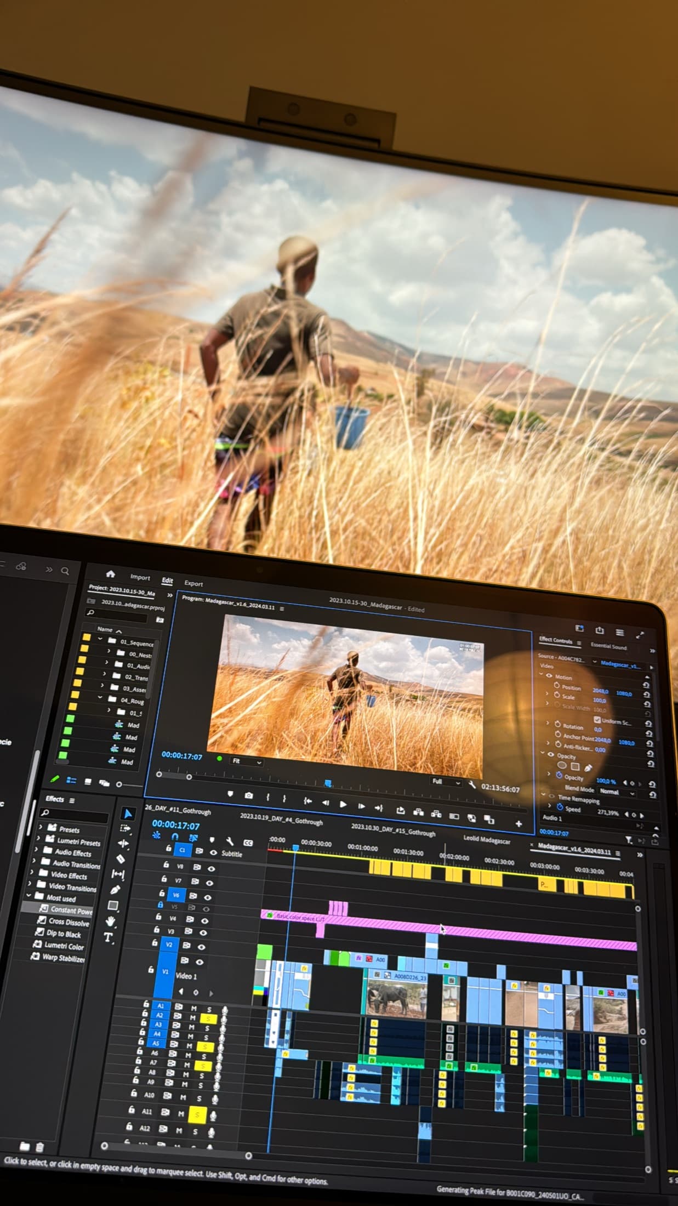Viewport: 678px width, 1206px height.
Task: Select the Pen tool
Action: tap(115, 890)
